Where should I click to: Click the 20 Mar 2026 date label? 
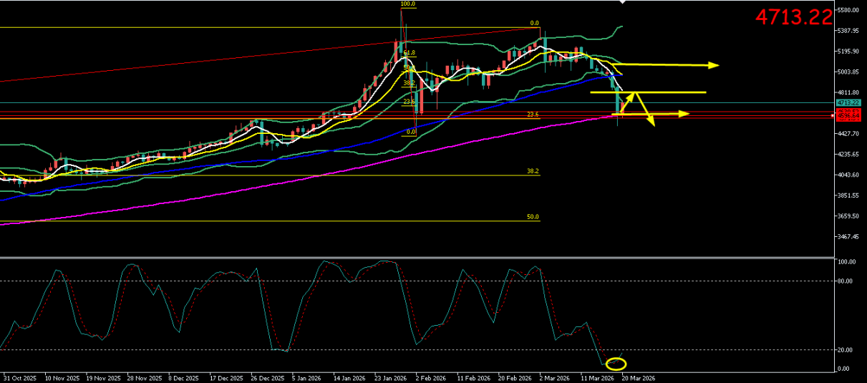(x=638, y=377)
